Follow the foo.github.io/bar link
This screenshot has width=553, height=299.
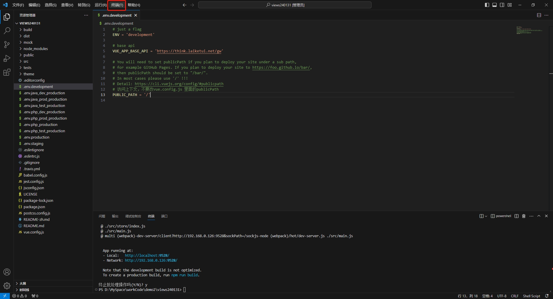[x=281, y=68]
